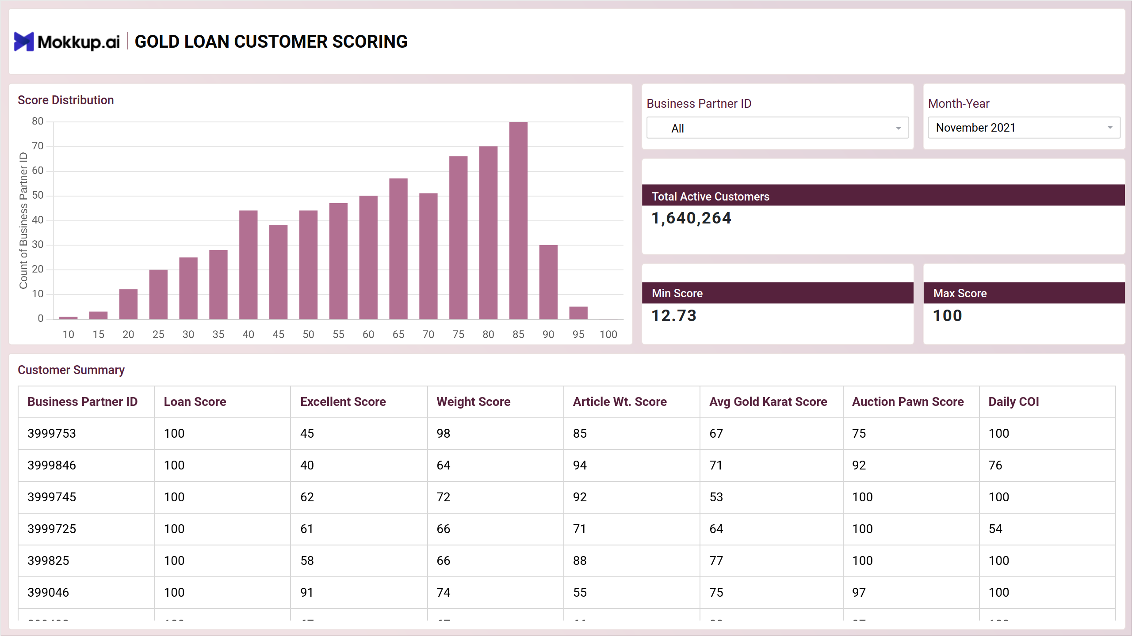Click the Mokkup.ai logo icon
This screenshot has width=1132, height=636.
coord(24,42)
